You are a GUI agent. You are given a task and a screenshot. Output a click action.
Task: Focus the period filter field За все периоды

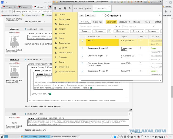point(136,27)
